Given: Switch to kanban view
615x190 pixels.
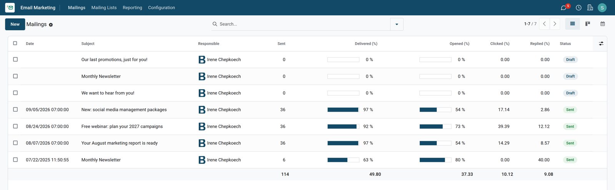Looking at the screenshot, I should point(587,24).
